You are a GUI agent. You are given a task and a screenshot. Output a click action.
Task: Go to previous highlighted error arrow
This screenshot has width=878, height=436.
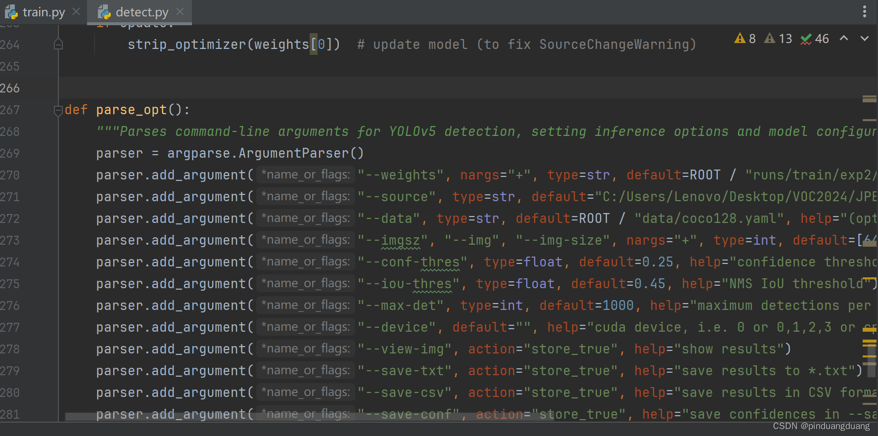(844, 39)
